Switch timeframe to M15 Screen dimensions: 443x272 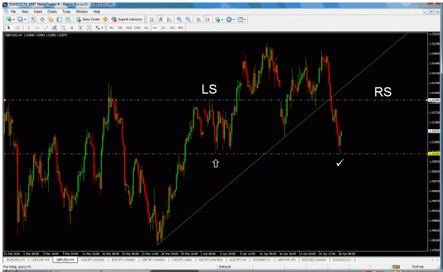point(129,28)
